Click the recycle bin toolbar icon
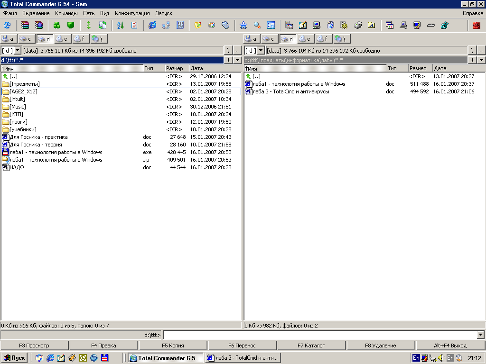This screenshot has height=364, width=486. (x=330, y=25)
